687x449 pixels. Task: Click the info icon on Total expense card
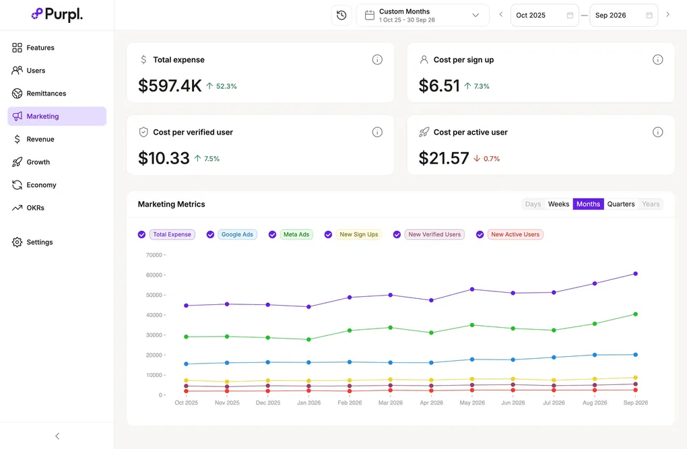(x=377, y=59)
